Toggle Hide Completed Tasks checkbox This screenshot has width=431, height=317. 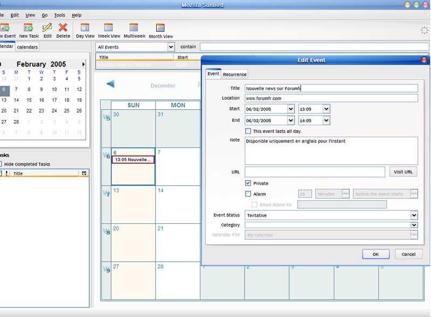pyautogui.click(x=1, y=164)
